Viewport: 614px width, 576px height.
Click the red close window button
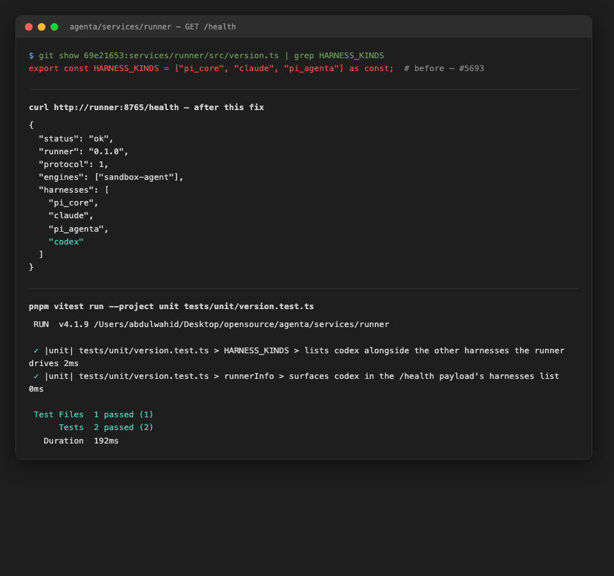pos(29,27)
